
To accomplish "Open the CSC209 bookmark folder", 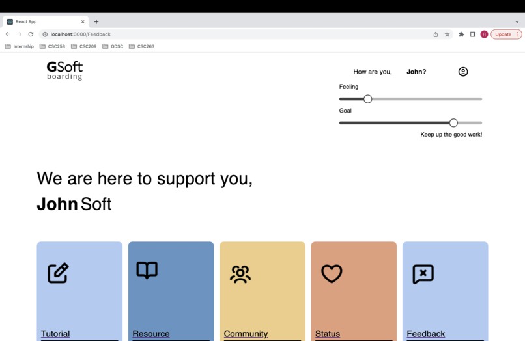I will [84, 46].
